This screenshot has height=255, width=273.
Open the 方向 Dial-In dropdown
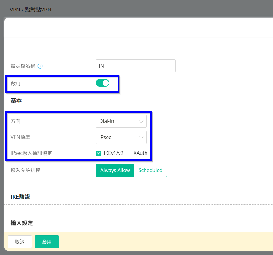(121, 121)
